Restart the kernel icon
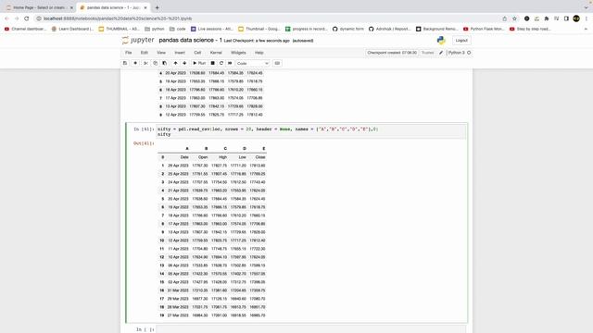 (x=221, y=63)
